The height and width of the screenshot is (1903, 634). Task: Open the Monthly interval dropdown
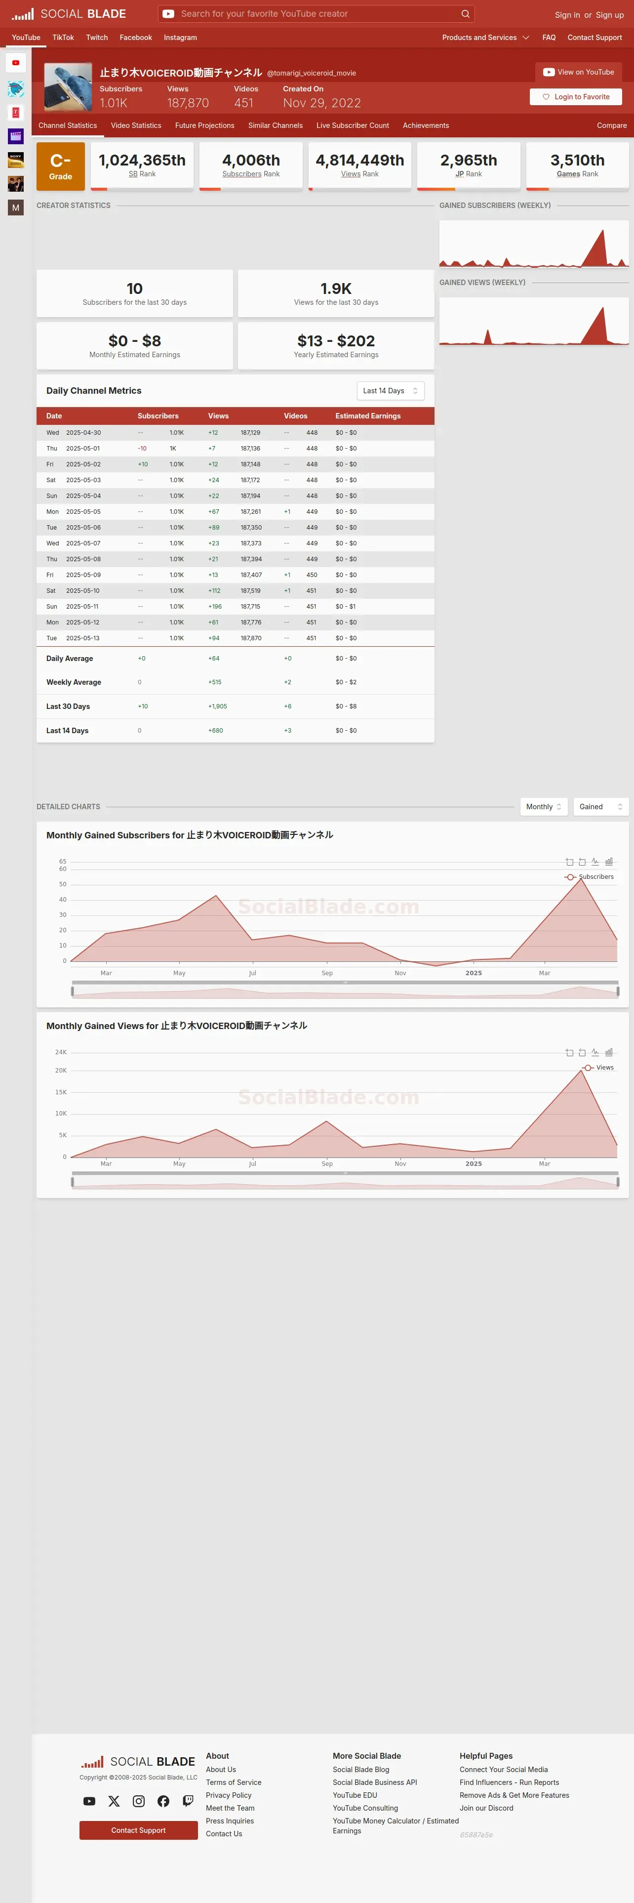click(x=544, y=807)
